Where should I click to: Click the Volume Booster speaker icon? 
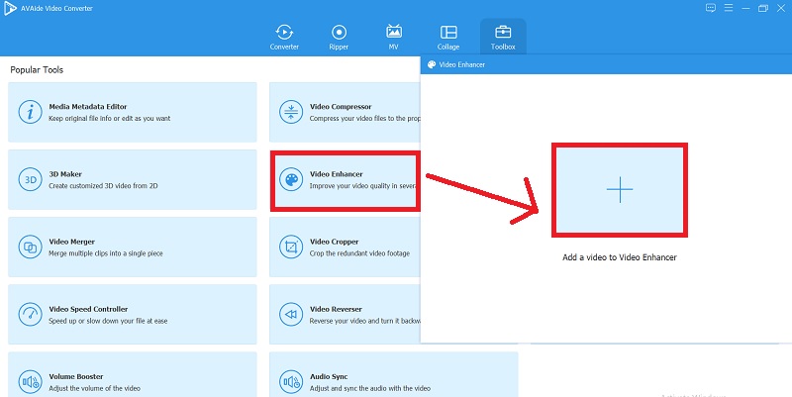(x=31, y=382)
